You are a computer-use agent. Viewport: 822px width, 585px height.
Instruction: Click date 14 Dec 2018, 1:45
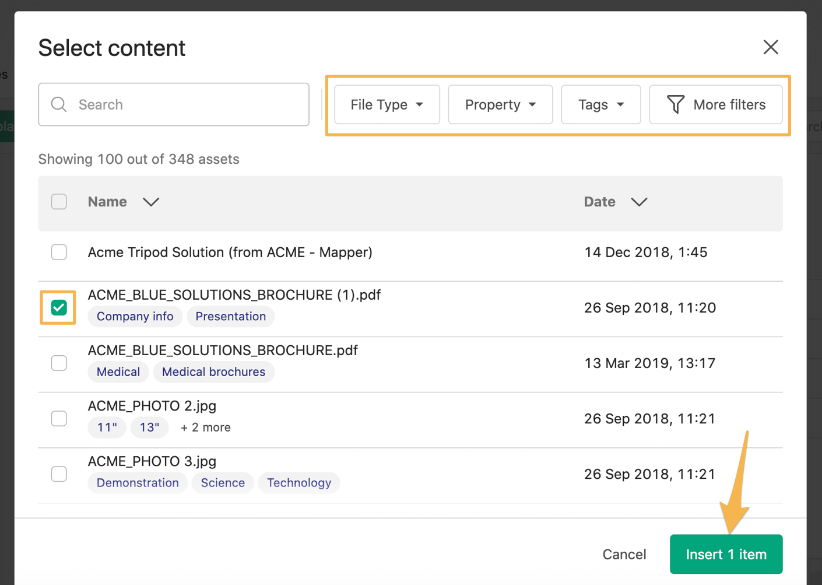click(x=645, y=252)
